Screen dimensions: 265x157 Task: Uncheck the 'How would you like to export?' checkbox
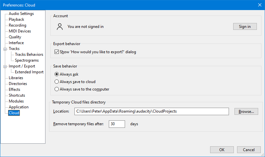[x=57, y=52]
